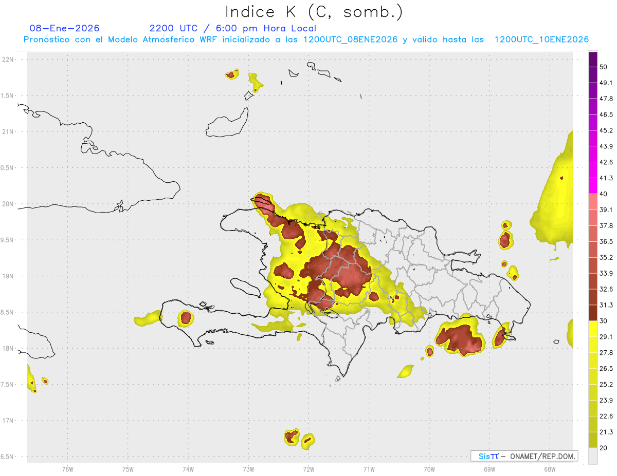Click the colorbar value "21.3"
617x476 pixels.
606,432
